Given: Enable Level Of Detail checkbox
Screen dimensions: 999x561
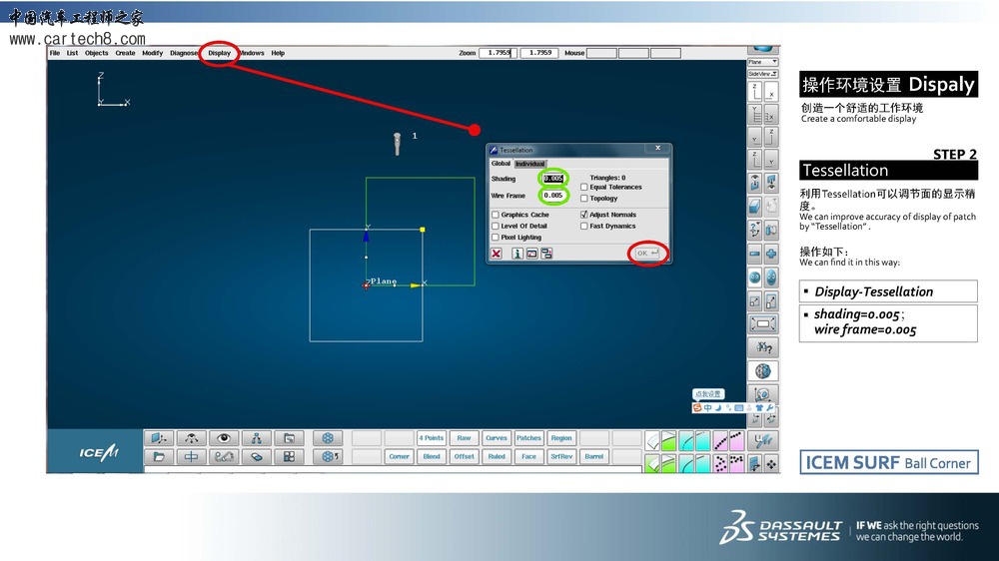Looking at the screenshot, I should [x=496, y=226].
